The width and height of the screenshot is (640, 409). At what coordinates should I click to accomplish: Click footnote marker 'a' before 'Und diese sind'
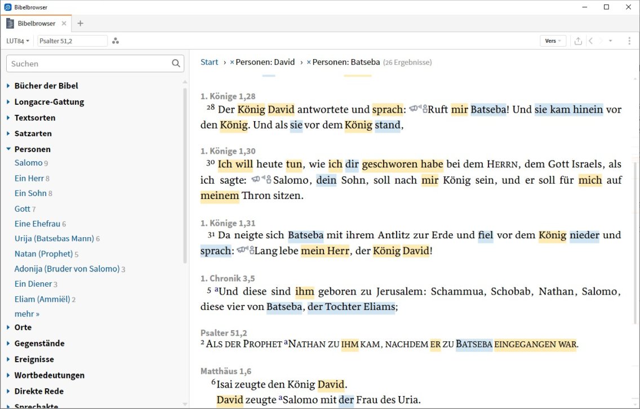pos(216,289)
